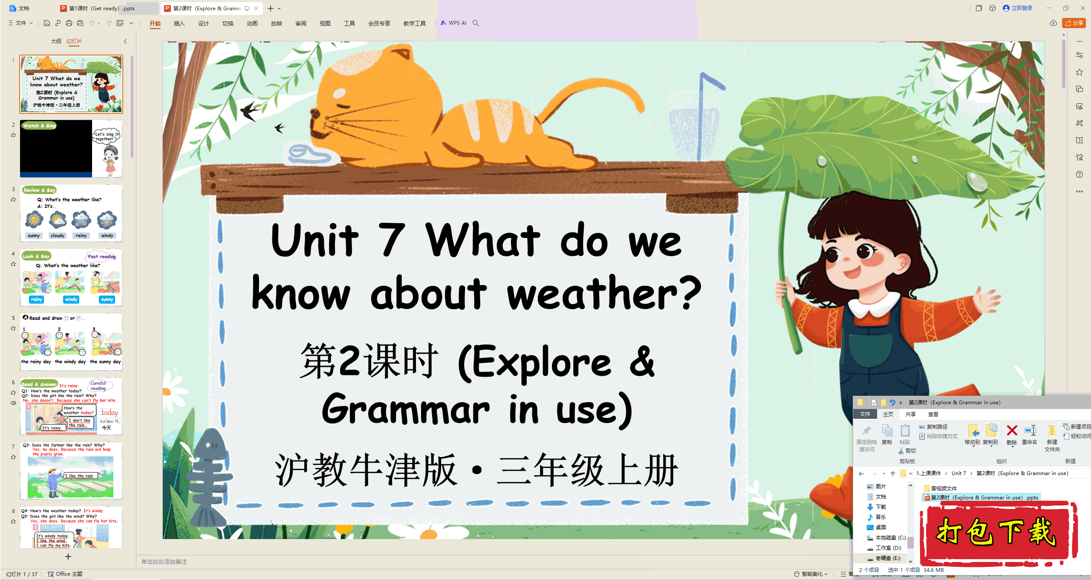Click the Print icon in WPS toolbar
1091x580 pixels.
pyautogui.click(x=69, y=23)
